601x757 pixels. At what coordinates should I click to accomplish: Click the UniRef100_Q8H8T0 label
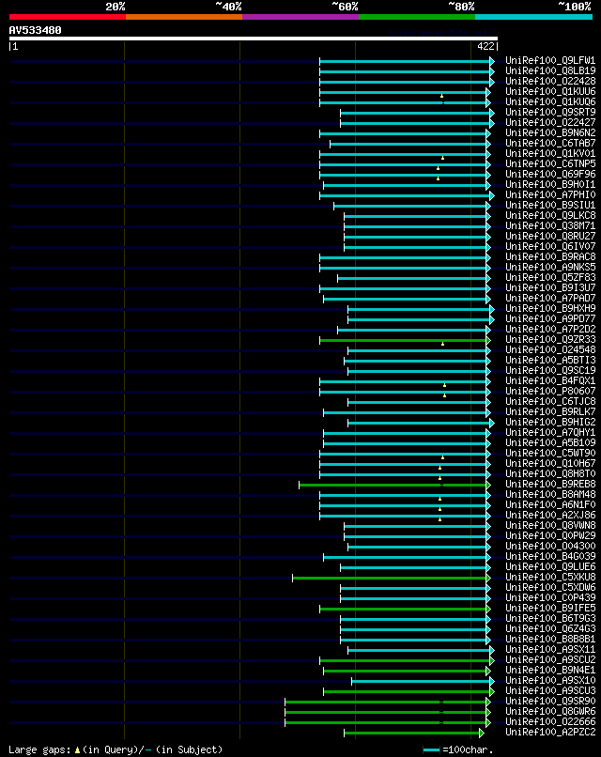pyautogui.click(x=550, y=474)
